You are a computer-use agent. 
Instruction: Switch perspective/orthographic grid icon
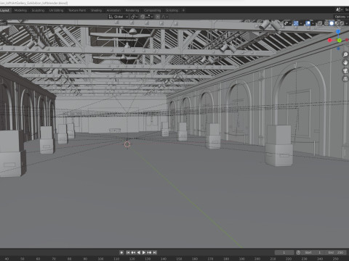[345, 78]
